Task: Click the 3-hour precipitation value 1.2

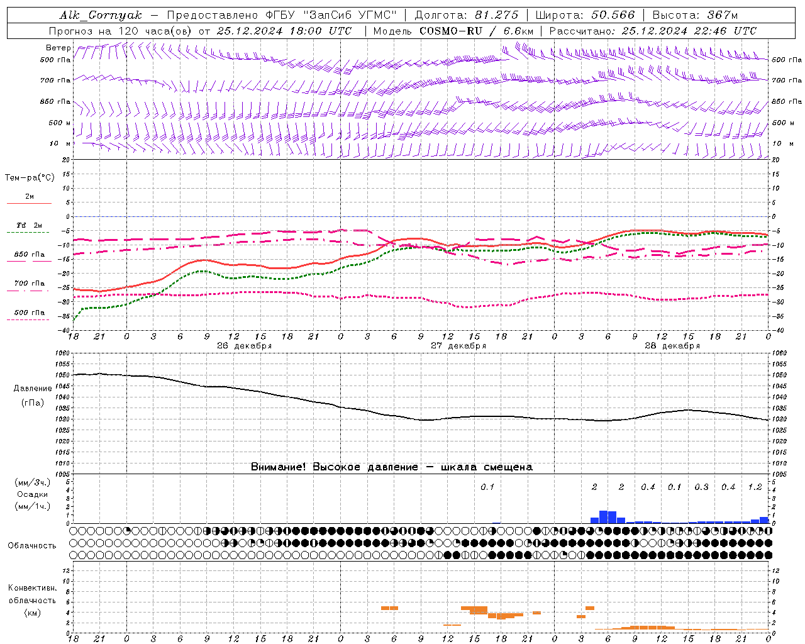Action: [x=755, y=487]
